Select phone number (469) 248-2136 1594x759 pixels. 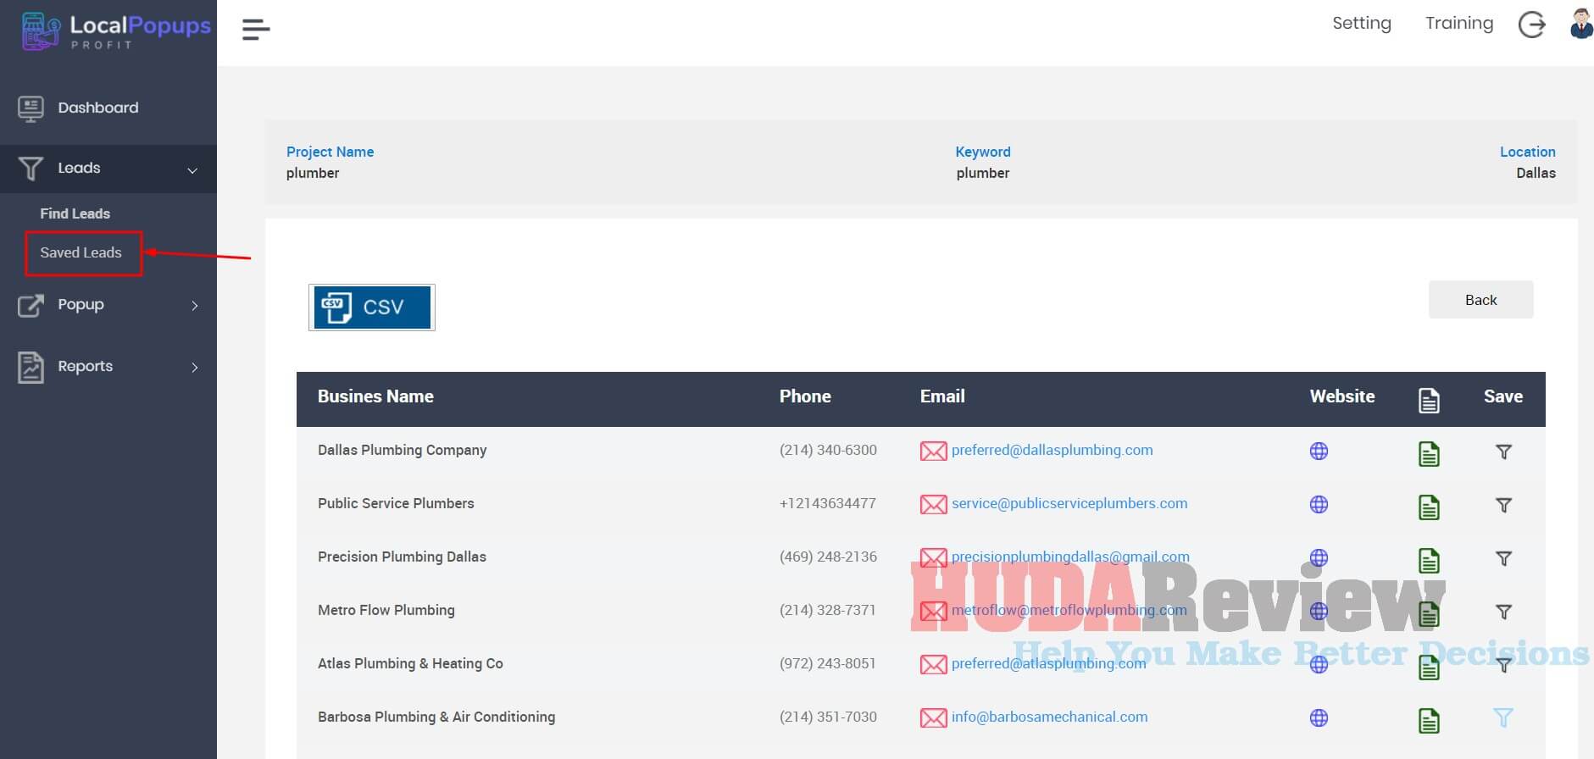[828, 557]
